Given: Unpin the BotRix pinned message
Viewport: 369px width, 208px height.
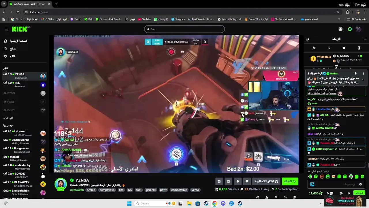Looking at the screenshot, I should click(356, 74).
